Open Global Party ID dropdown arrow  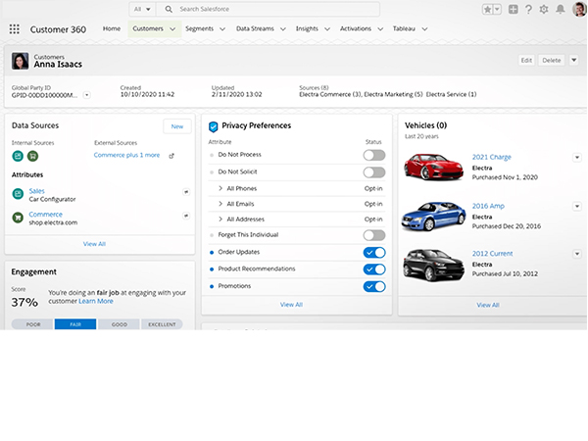click(x=86, y=95)
